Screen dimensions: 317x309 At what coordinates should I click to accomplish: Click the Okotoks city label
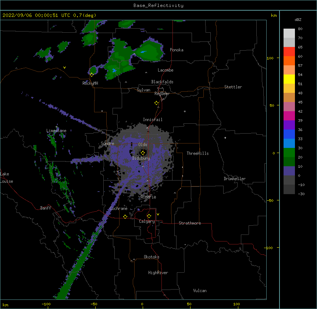[152, 257]
